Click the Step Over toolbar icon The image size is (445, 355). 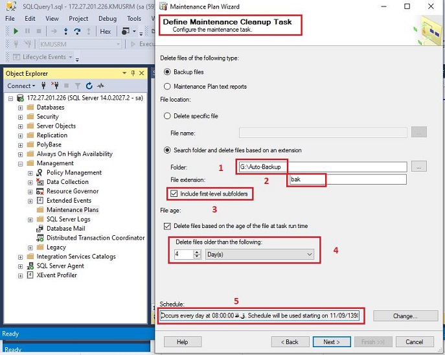77,31
